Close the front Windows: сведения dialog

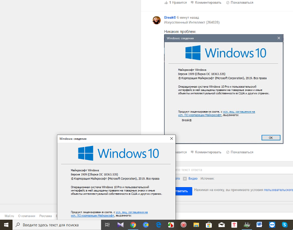[171, 139]
